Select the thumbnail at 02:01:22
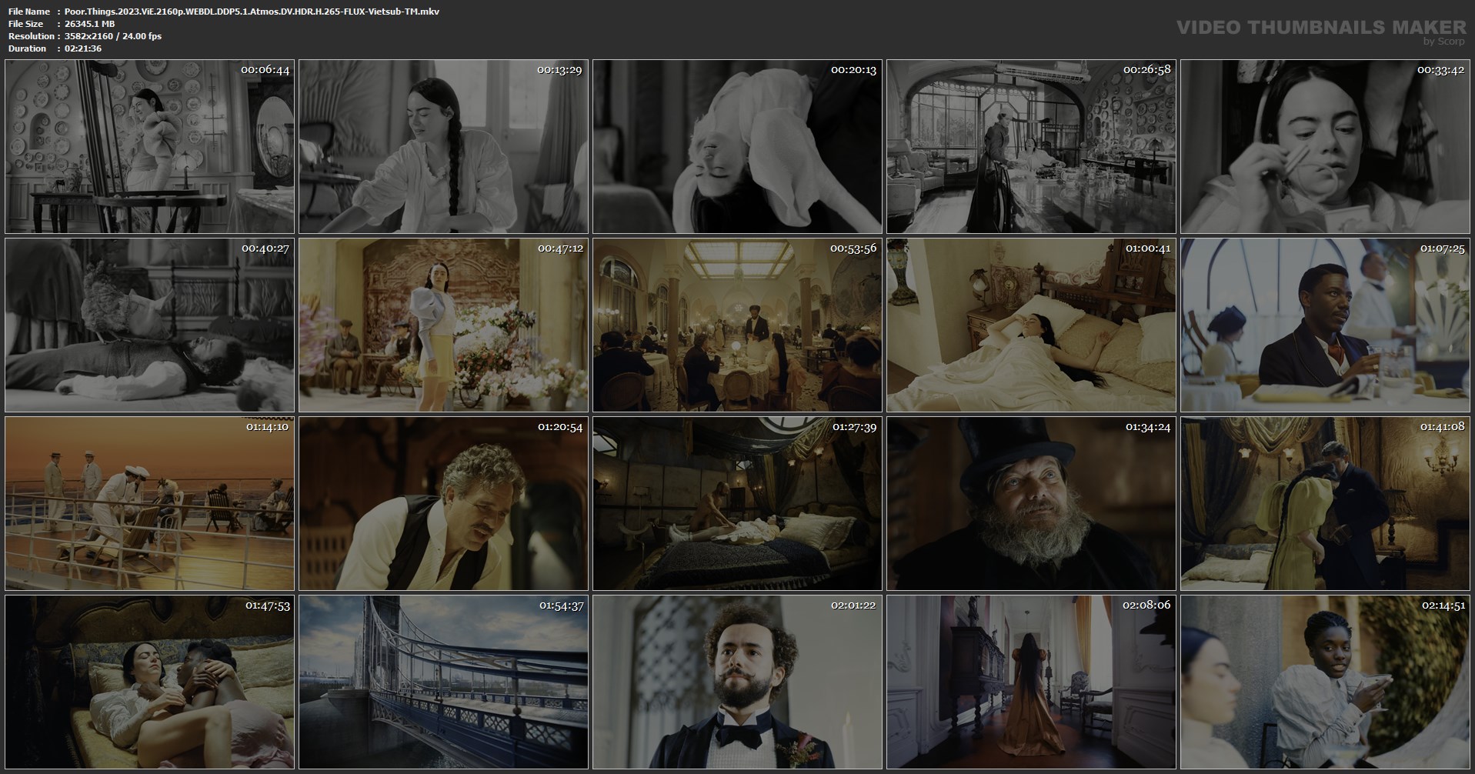 click(x=738, y=682)
